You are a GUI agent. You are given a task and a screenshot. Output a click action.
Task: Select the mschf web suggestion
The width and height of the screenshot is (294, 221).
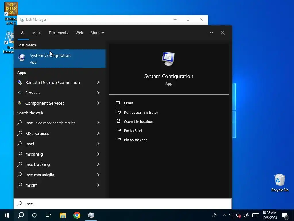pyautogui.click(x=31, y=185)
